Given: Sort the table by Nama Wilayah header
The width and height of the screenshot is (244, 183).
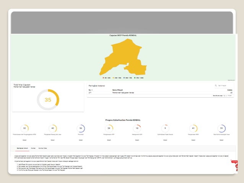Looking at the screenshot, I should tap(118, 90).
